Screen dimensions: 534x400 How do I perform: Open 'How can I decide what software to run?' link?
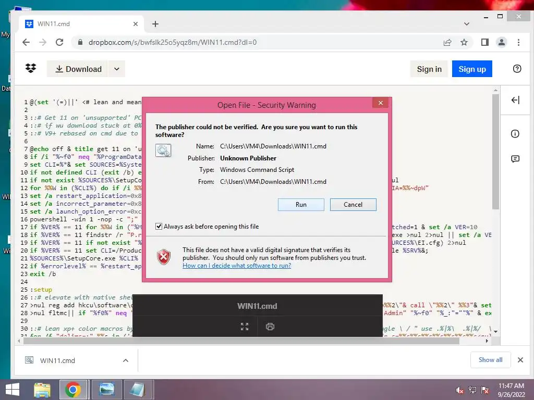(x=237, y=265)
